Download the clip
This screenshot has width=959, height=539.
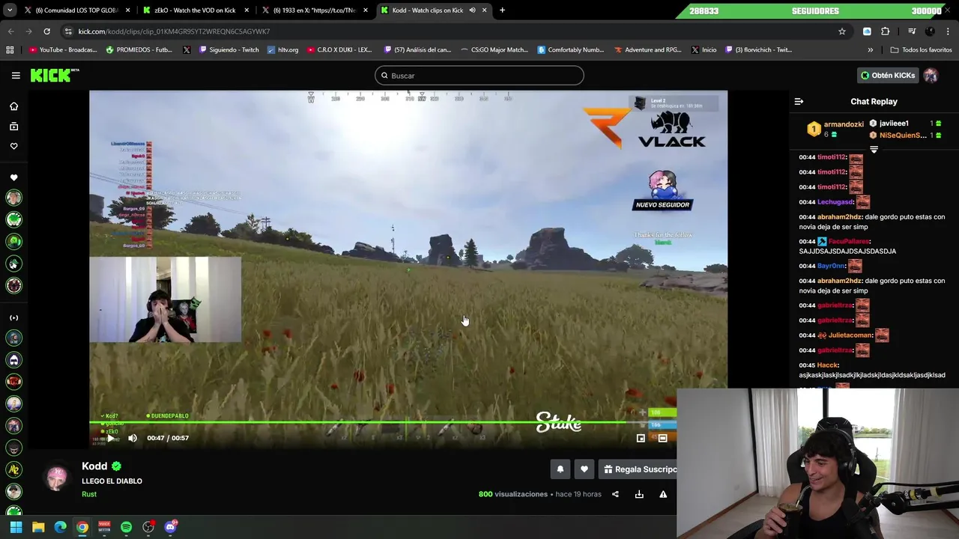pos(639,494)
